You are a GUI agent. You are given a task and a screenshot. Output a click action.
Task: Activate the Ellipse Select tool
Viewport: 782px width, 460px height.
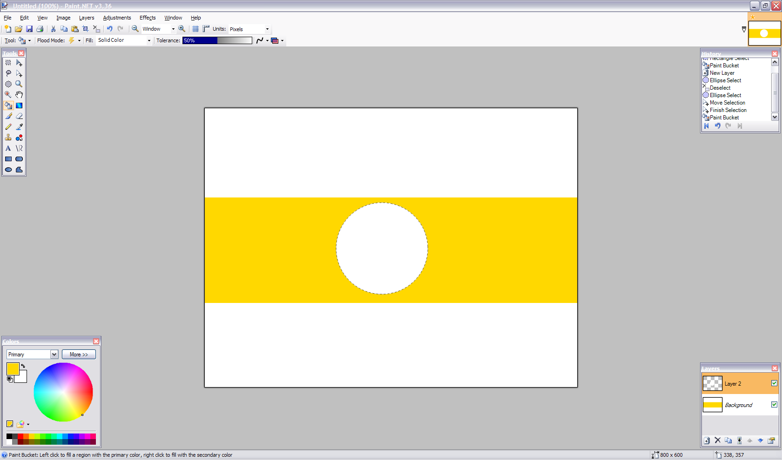coord(8,84)
